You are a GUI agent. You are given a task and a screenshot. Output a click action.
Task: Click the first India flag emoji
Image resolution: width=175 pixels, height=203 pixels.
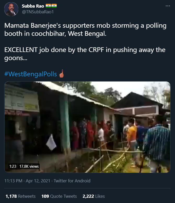[x=49, y=6]
